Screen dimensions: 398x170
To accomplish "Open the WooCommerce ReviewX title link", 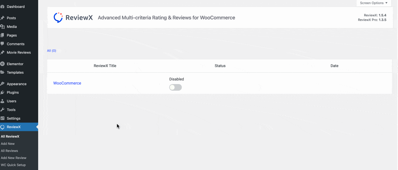I will [x=67, y=83].
